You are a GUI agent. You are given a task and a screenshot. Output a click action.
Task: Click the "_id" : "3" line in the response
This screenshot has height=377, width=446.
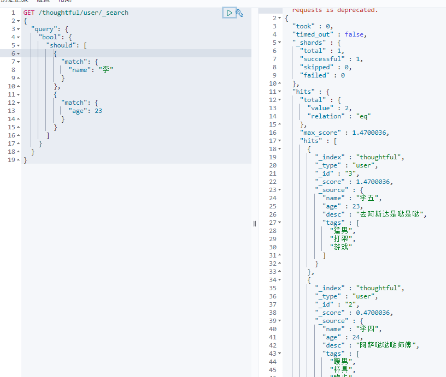(x=337, y=173)
